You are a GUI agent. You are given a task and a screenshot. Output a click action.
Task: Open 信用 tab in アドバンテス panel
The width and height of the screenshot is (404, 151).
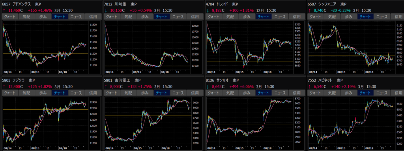pyautogui.click(x=93, y=17)
